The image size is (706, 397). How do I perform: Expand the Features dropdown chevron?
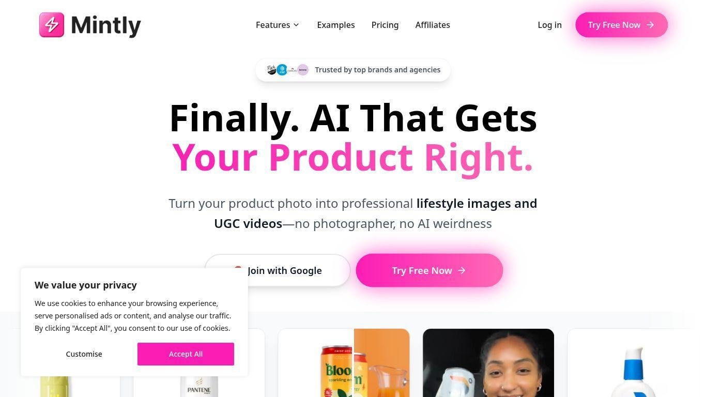(x=296, y=25)
